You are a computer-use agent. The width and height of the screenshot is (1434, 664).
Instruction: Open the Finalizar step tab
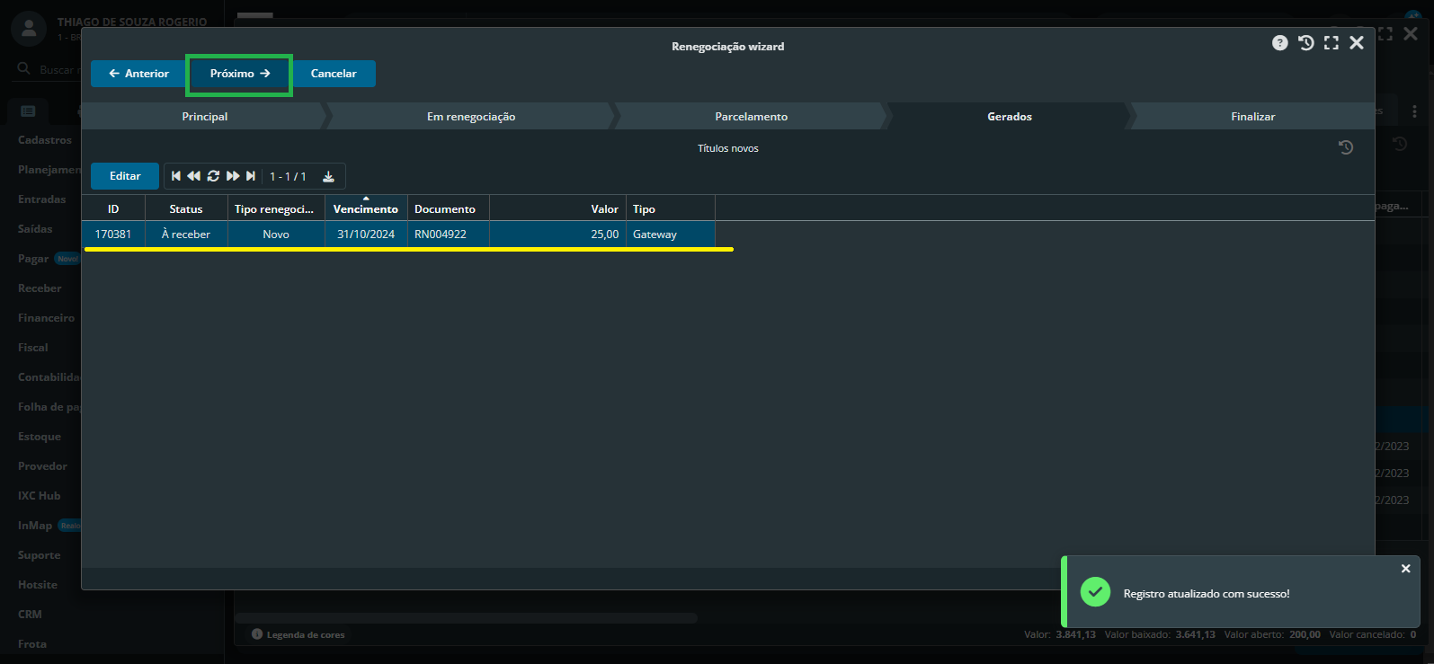point(1252,117)
